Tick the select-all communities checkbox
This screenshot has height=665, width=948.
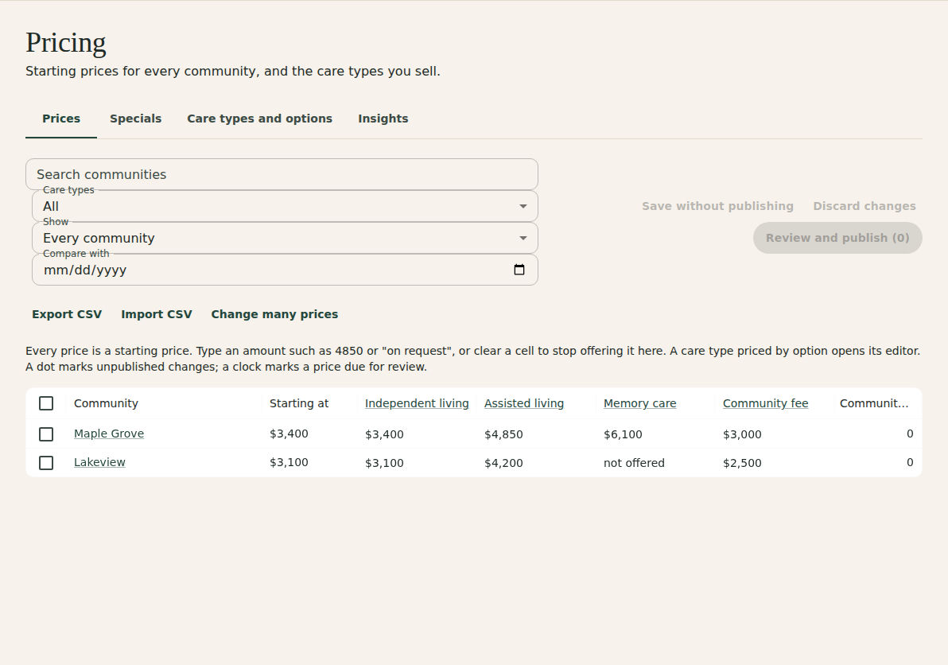46,403
